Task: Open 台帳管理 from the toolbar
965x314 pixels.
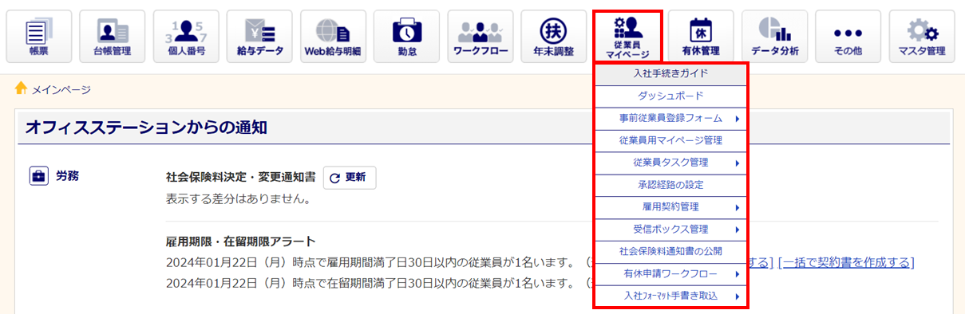Action: [113, 37]
